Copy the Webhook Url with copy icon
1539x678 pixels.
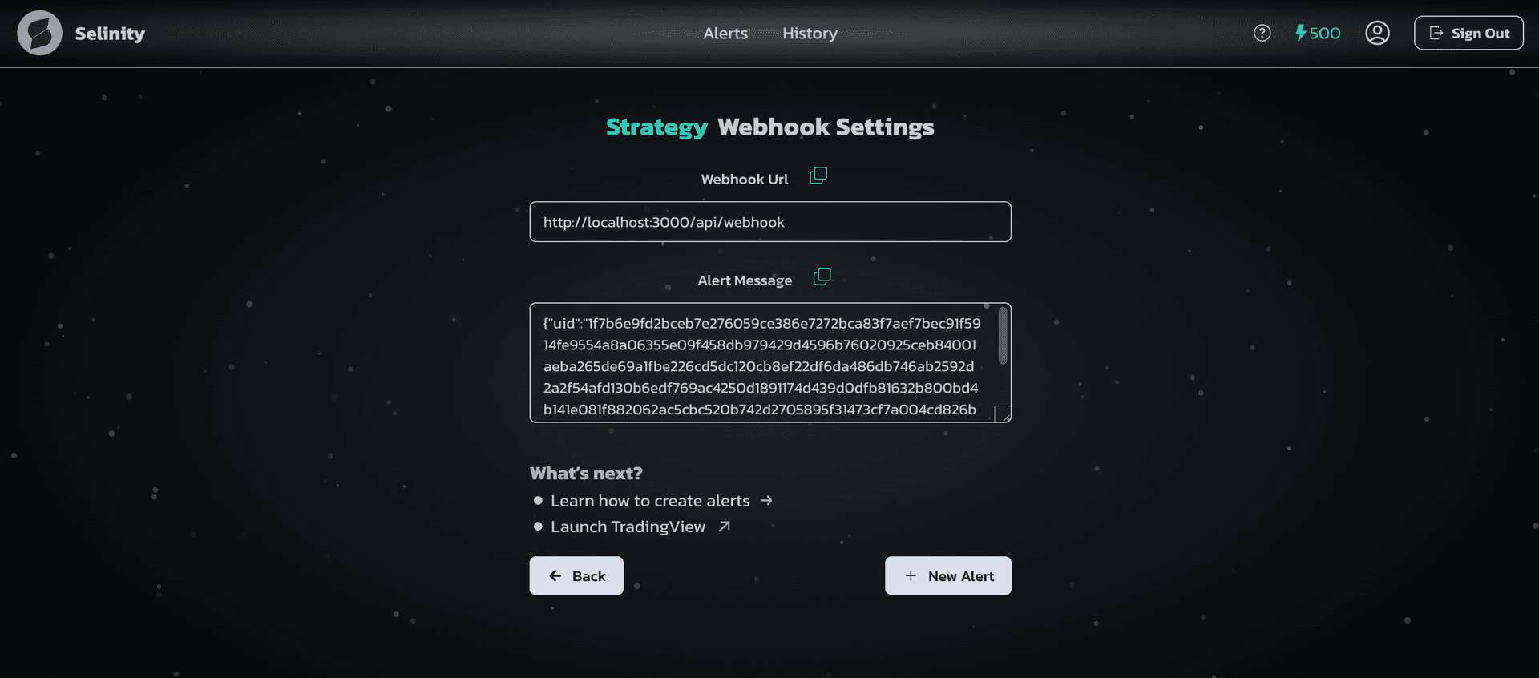(818, 176)
